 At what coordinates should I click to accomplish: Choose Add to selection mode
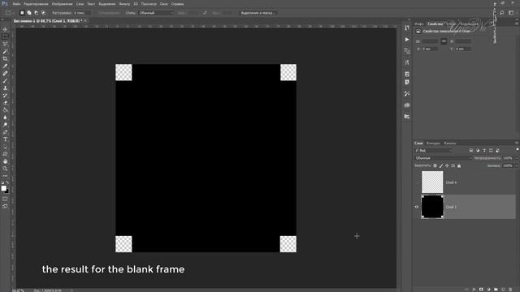[x=29, y=13]
